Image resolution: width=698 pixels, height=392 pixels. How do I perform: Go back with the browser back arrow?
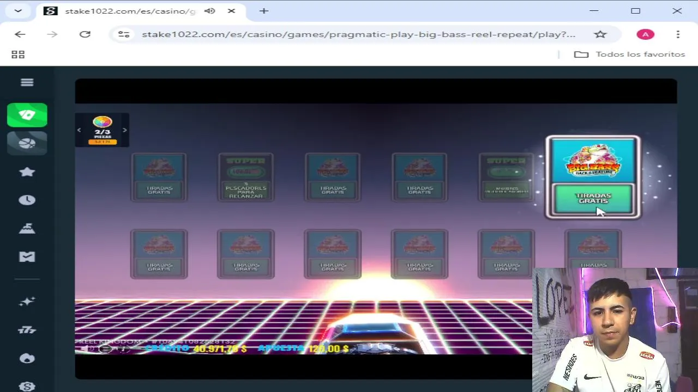(x=20, y=34)
